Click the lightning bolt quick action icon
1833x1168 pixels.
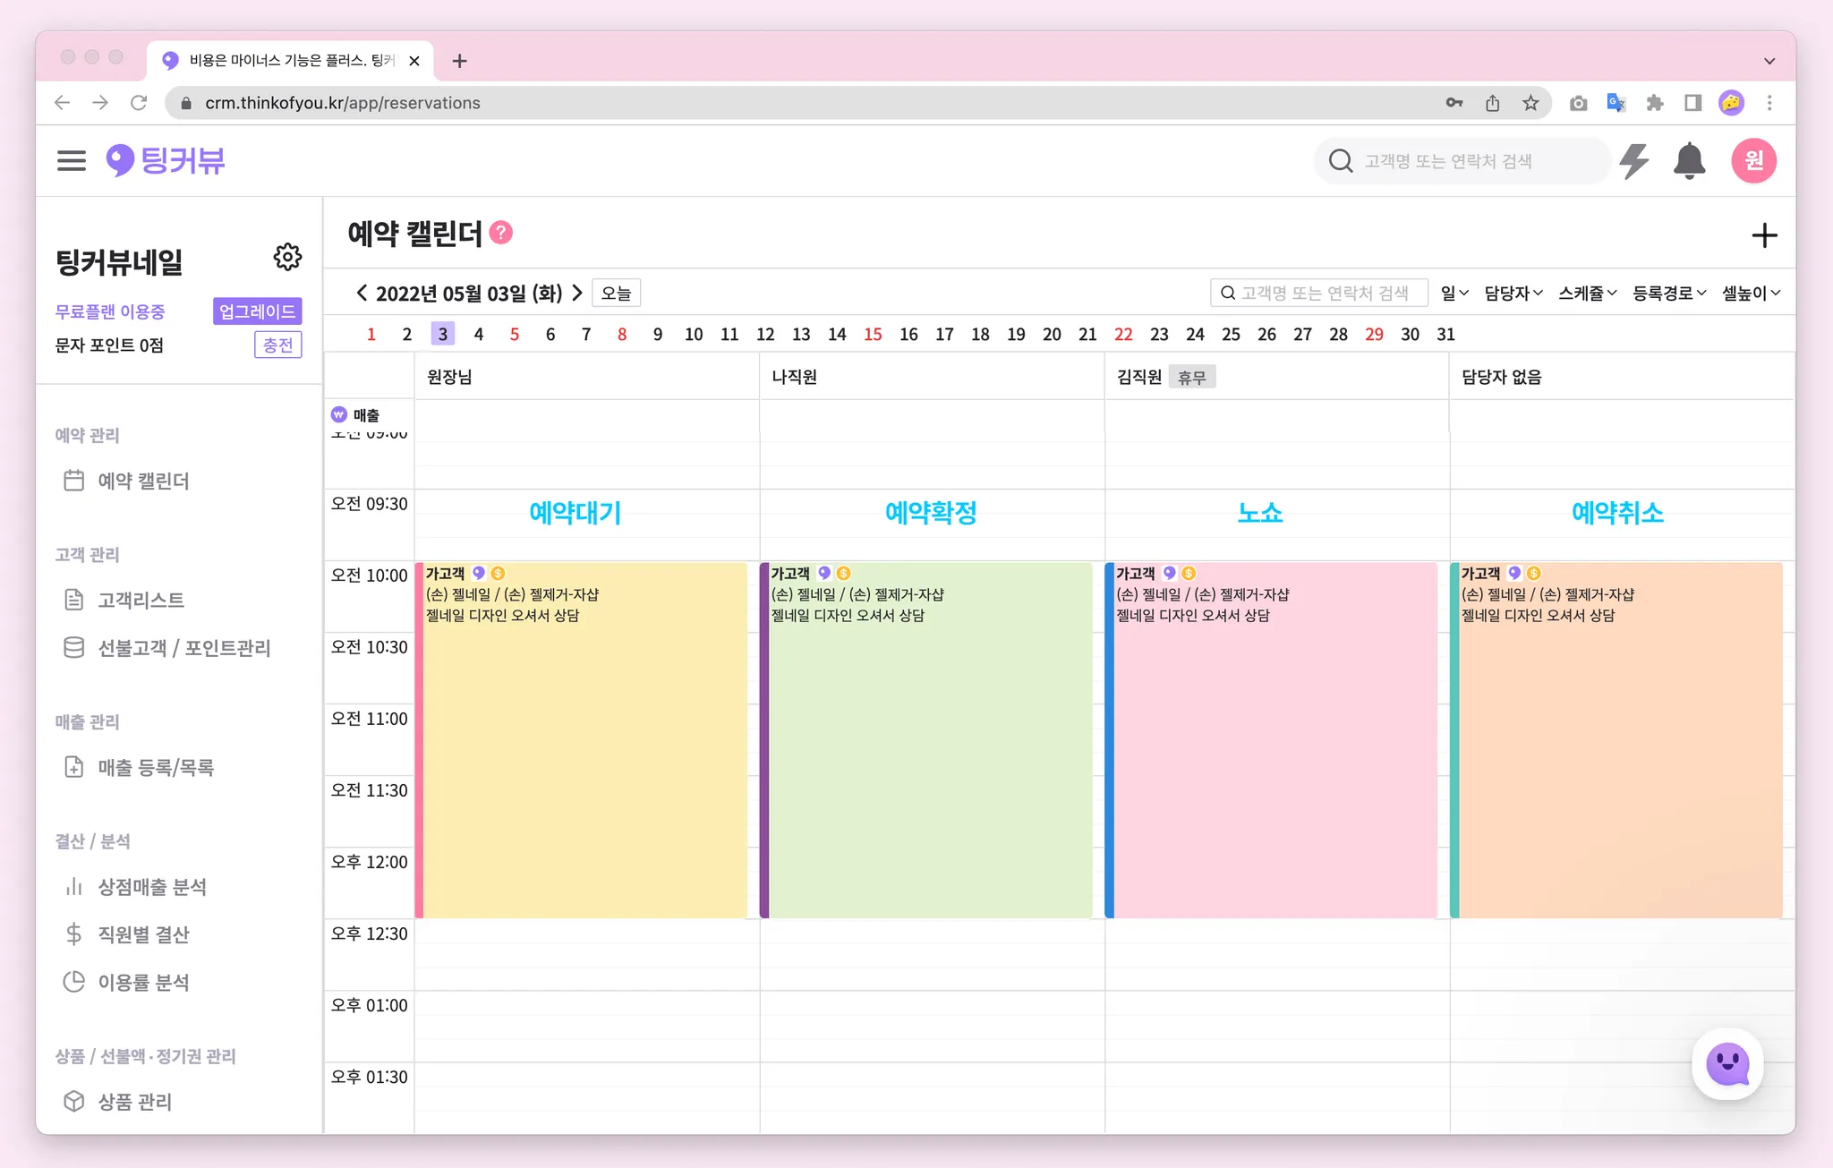[x=1634, y=161]
